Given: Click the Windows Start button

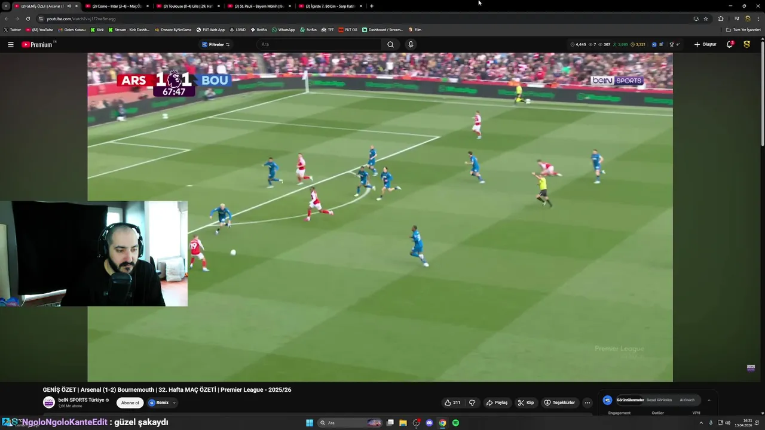Looking at the screenshot, I should click(x=310, y=423).
